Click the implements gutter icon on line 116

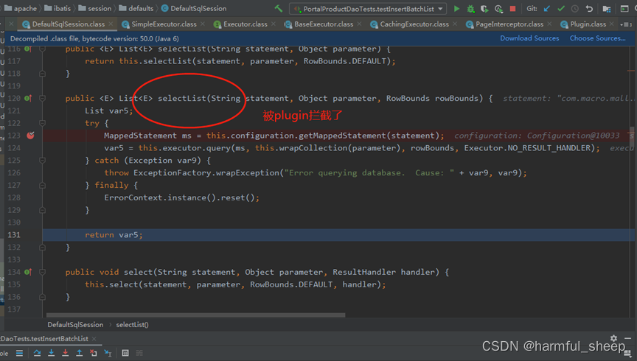tap(27, 49)
